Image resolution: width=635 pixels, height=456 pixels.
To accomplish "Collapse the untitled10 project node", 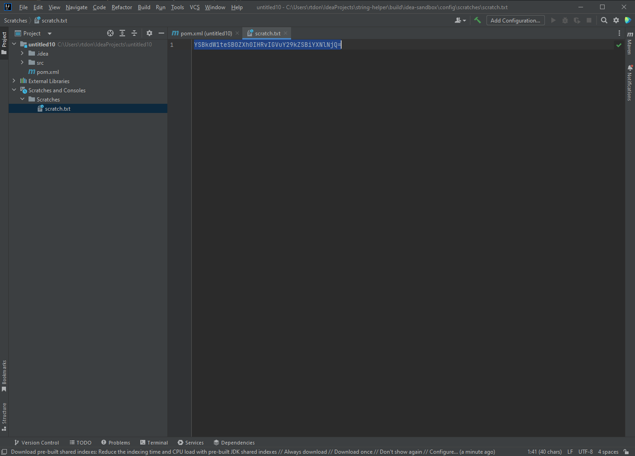I will click(13, 44).
